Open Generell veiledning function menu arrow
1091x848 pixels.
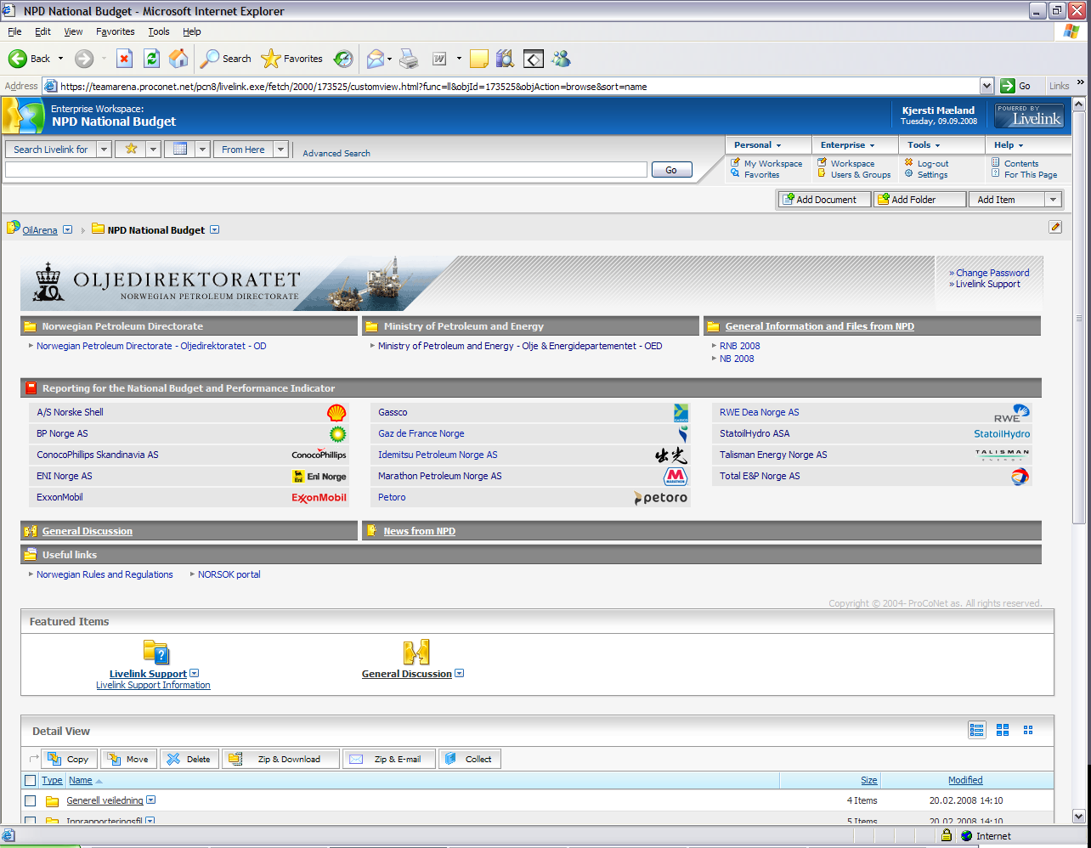pyautogui.click(x=150, y=800)
